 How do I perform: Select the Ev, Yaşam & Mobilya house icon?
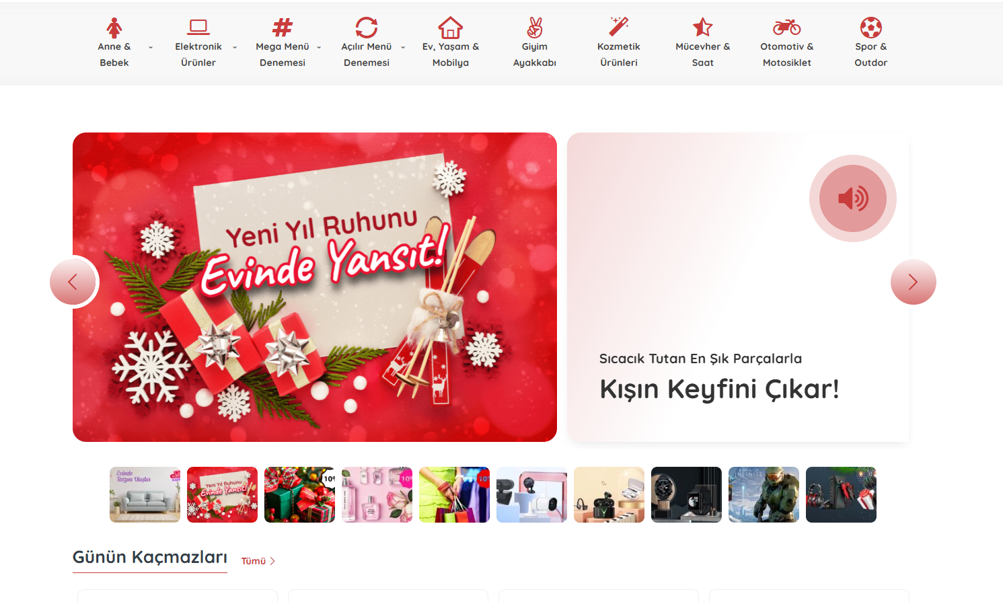click(x=451, y=28)
